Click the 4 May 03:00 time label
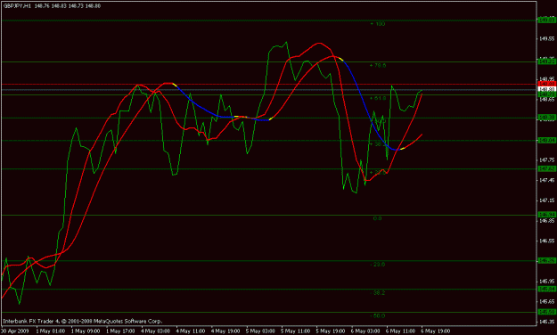 tap(155, 331)
